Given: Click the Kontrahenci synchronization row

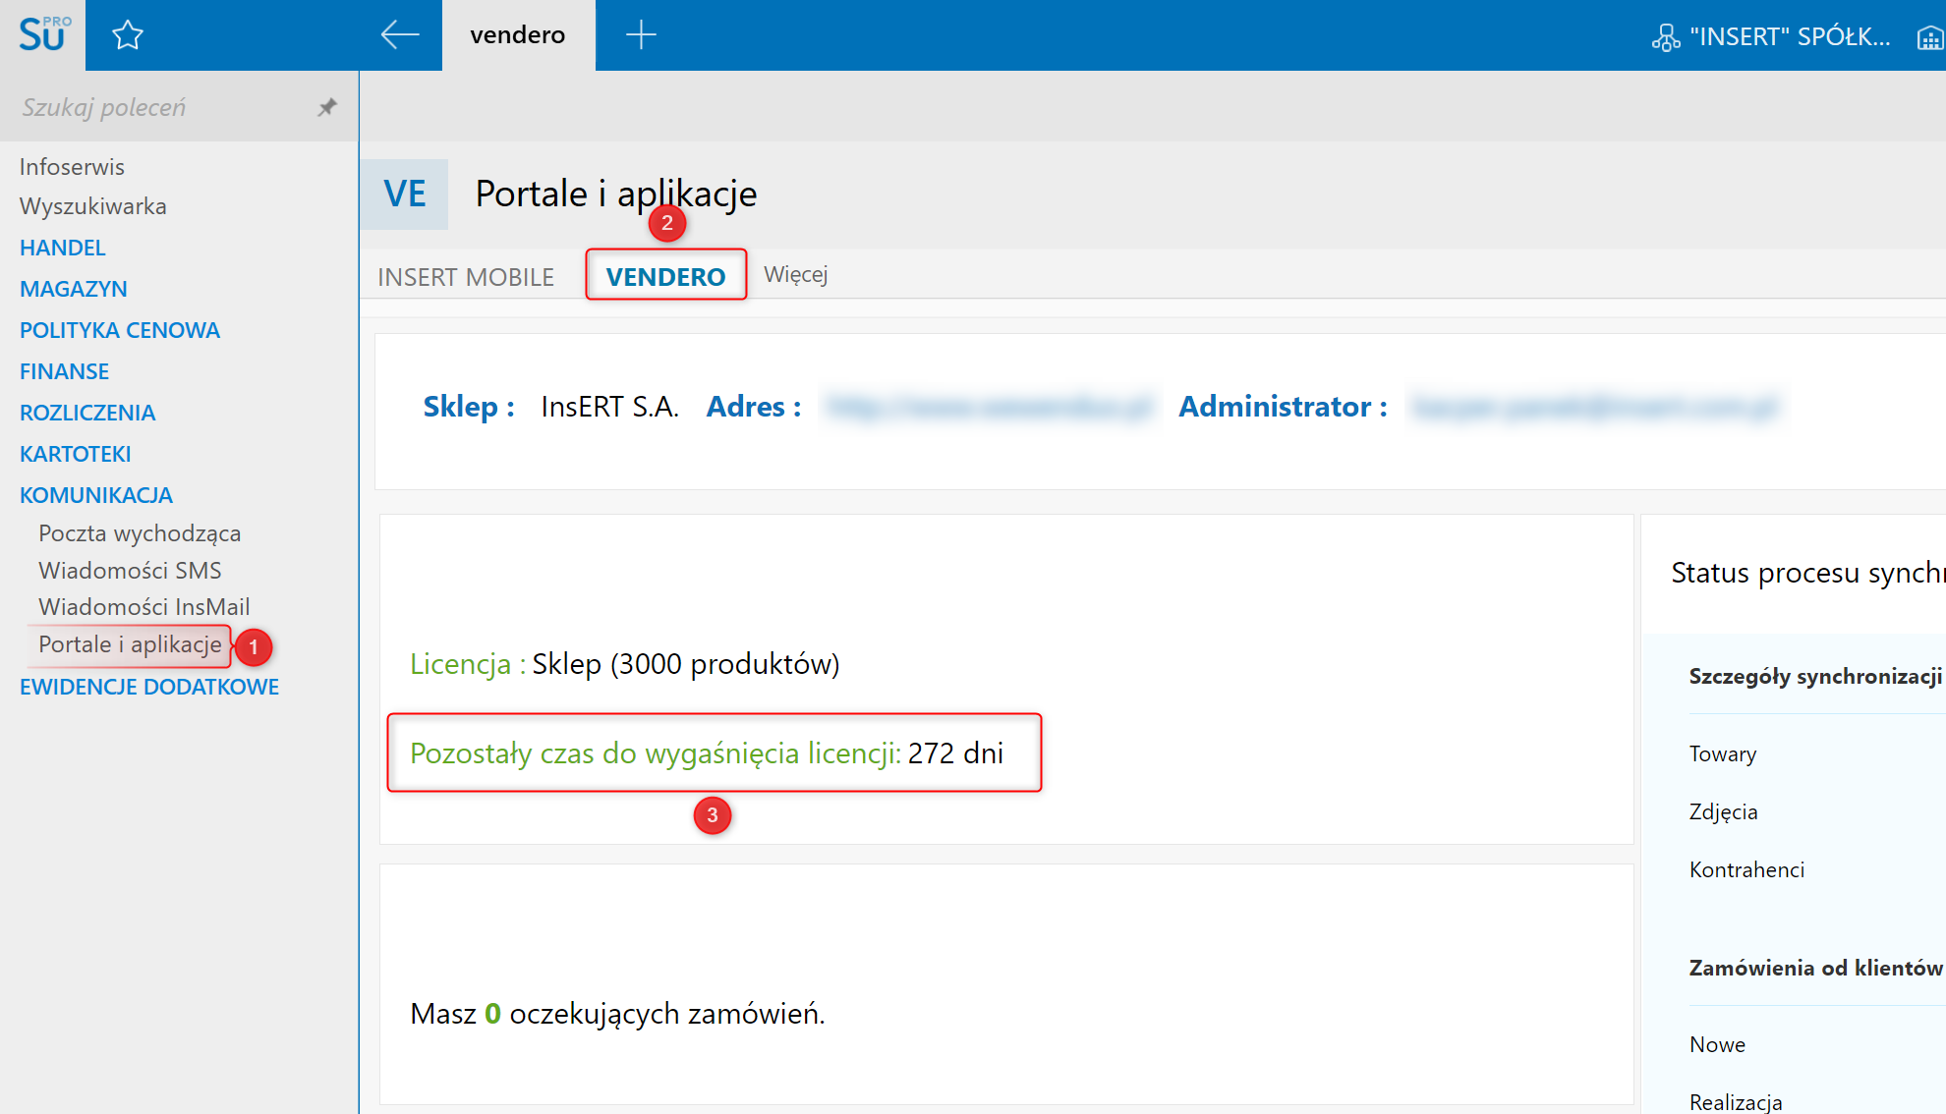Looking at the screenshot, I should click(1746, 869).
